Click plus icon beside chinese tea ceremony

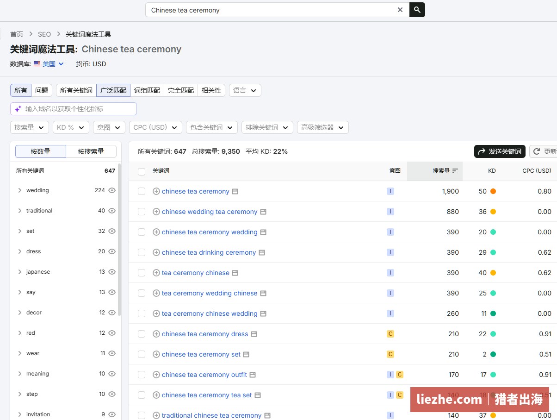click(156, 191)
